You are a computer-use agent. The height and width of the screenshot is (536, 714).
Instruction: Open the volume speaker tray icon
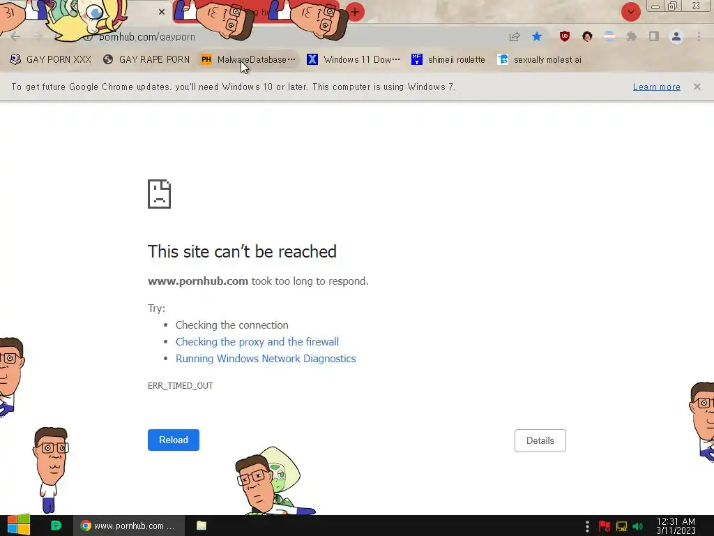click(637, 526)
